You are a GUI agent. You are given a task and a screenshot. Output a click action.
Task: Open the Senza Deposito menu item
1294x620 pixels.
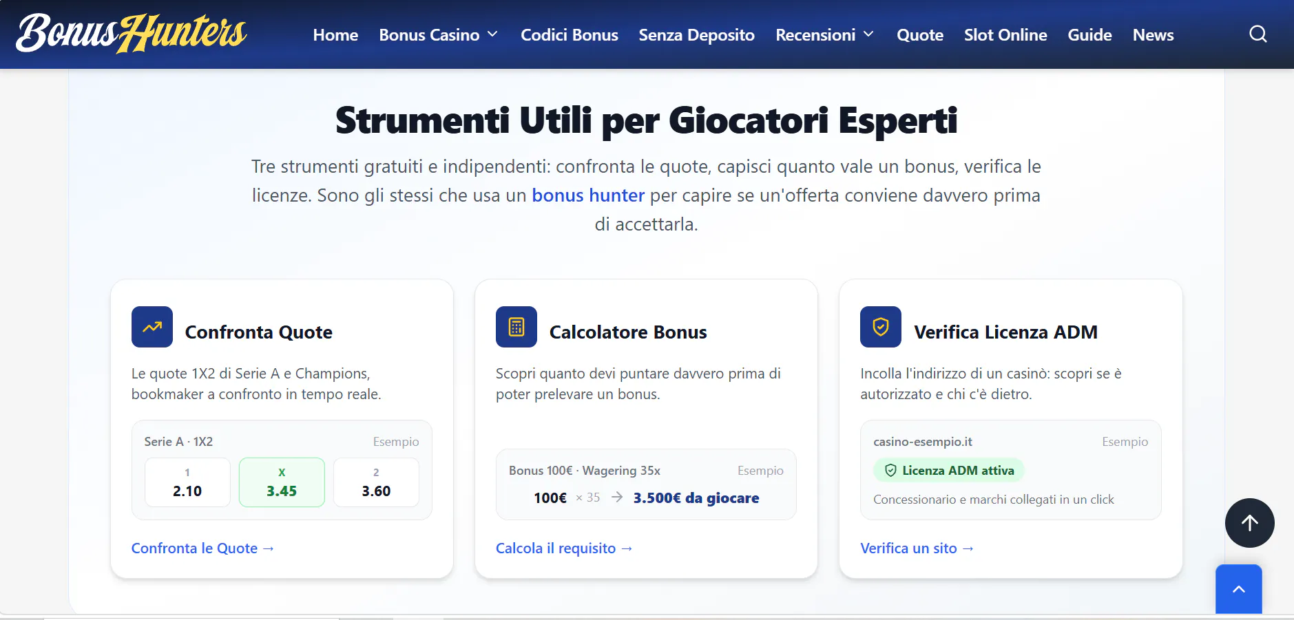[x=696, y=35]
